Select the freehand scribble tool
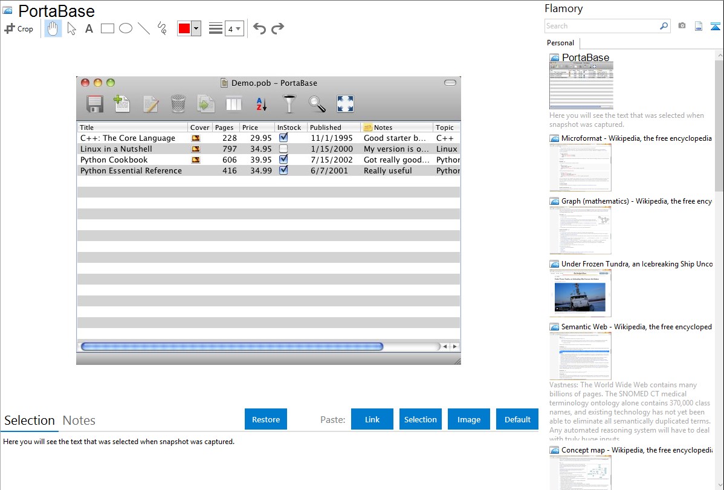This screenshot has width=724, height=490. pyautogui.click(x=162, y=28)
